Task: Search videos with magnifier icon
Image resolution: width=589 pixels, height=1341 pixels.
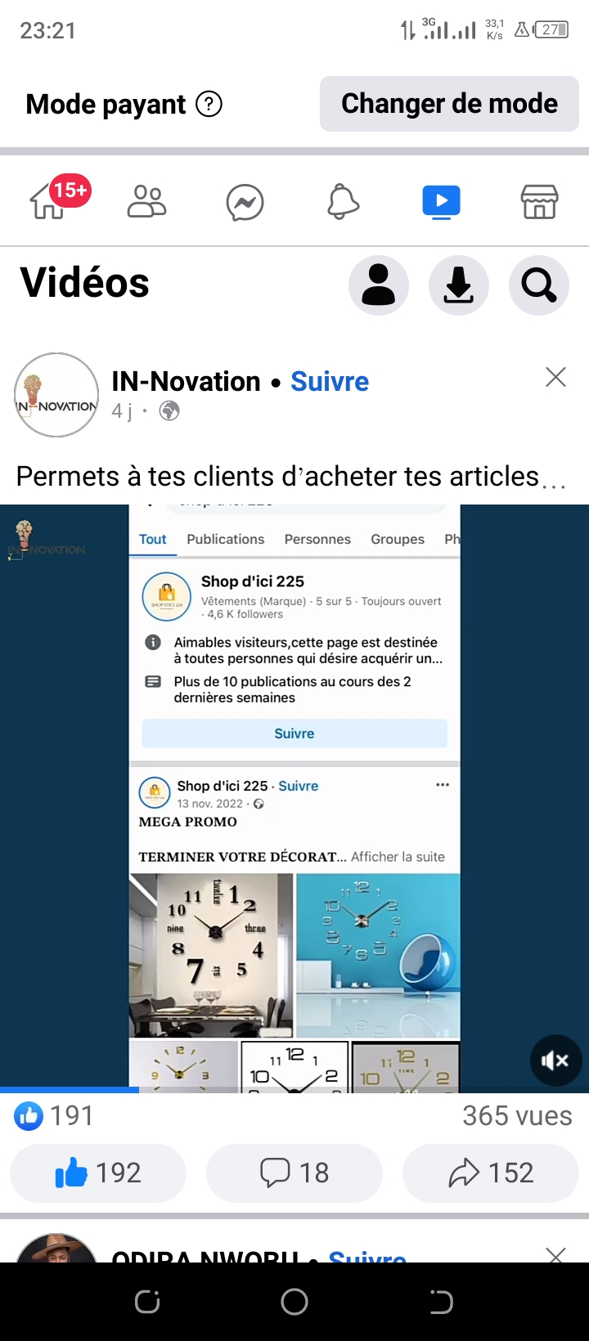Action: tap(539, 285)
